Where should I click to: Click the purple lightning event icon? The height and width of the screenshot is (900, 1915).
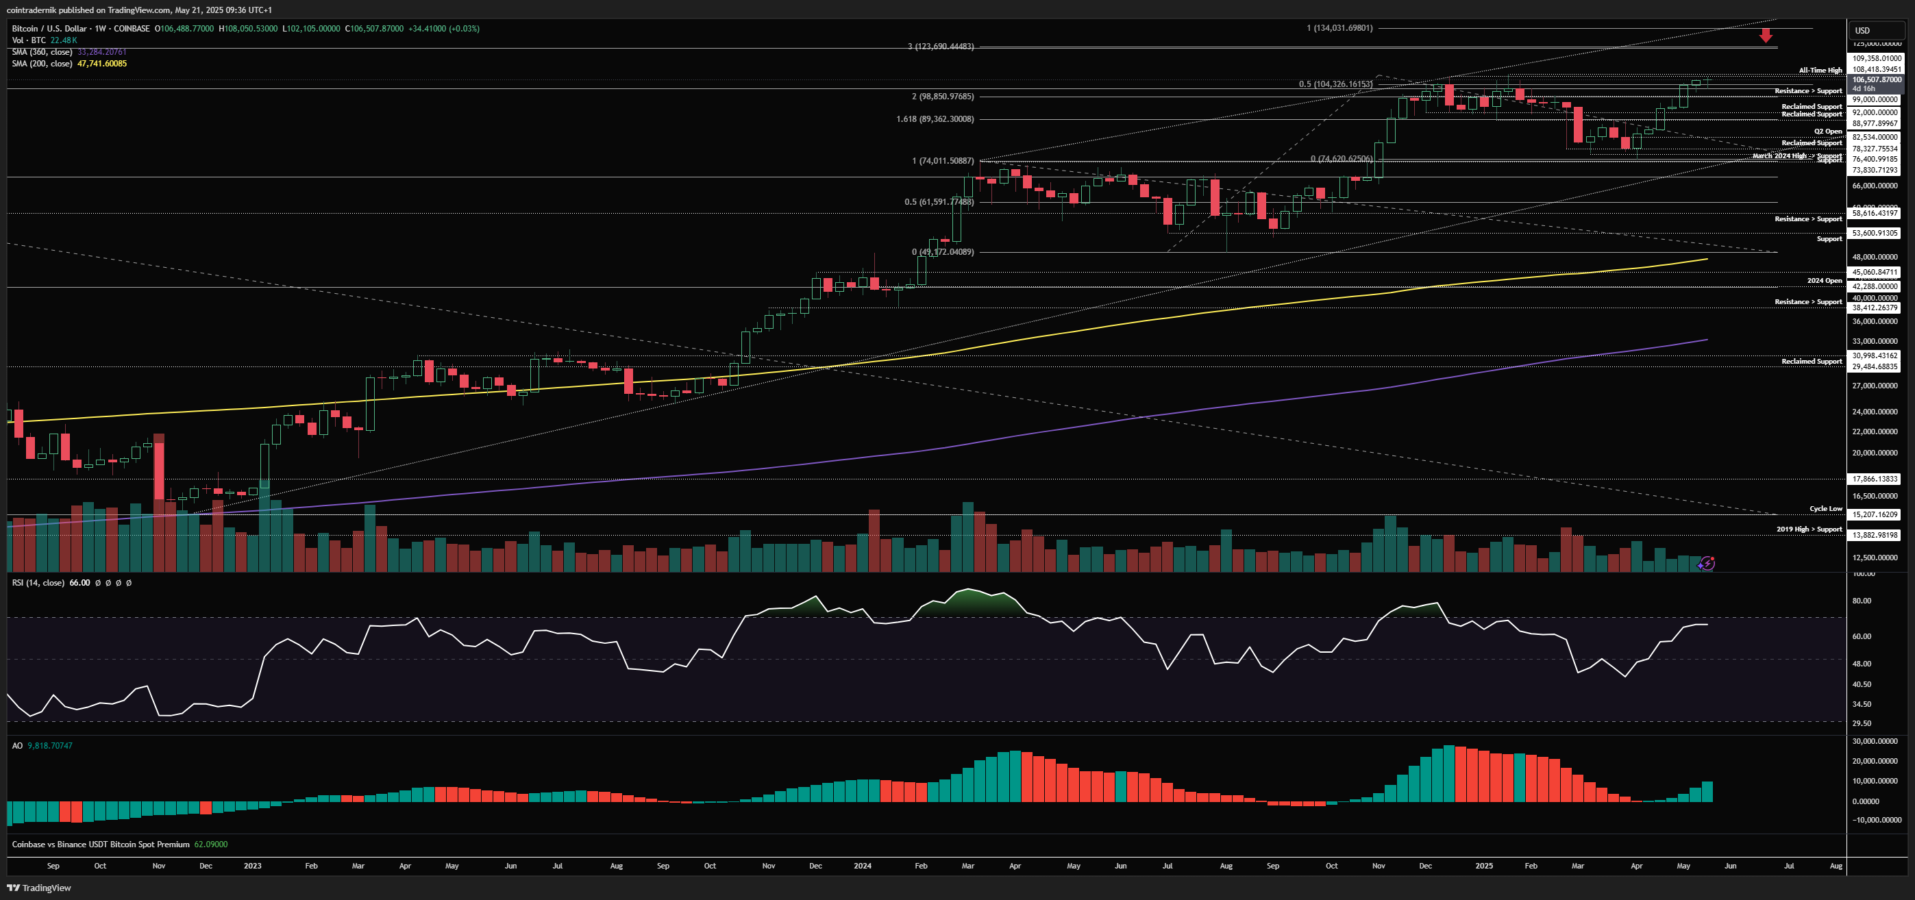1707,563
